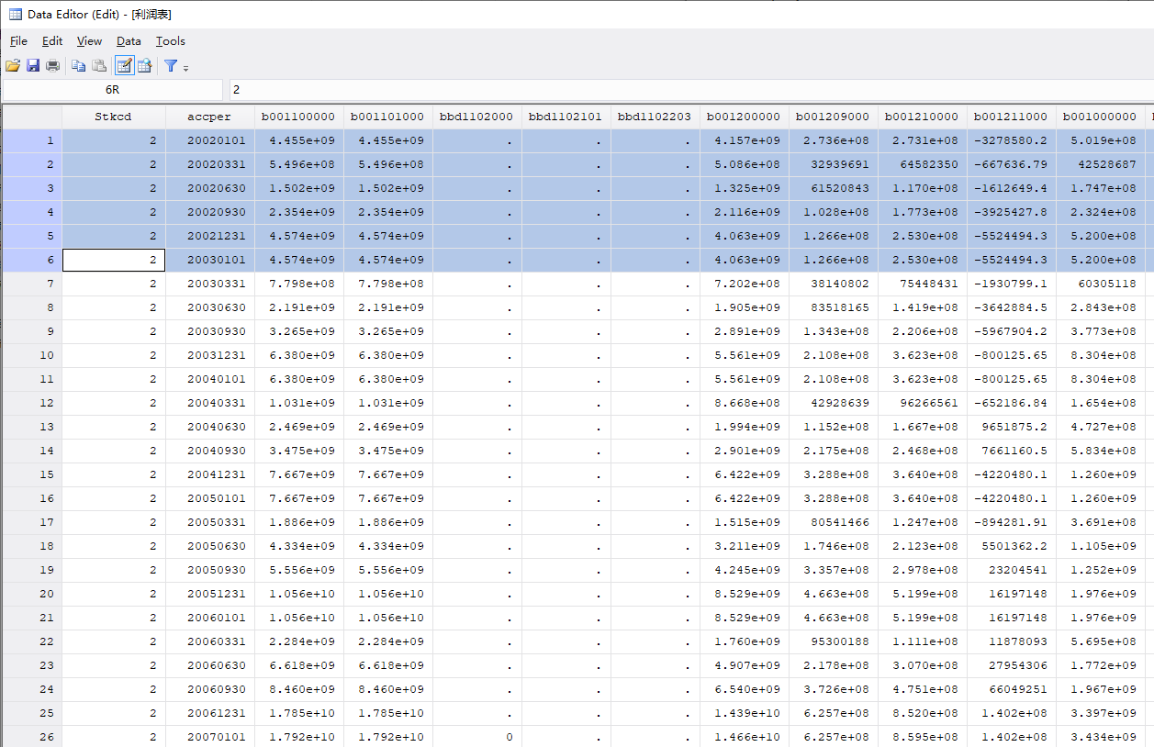1154x747 pixels.
Task: Click the cell with value 80541466
Action: [x=833, y=522]
